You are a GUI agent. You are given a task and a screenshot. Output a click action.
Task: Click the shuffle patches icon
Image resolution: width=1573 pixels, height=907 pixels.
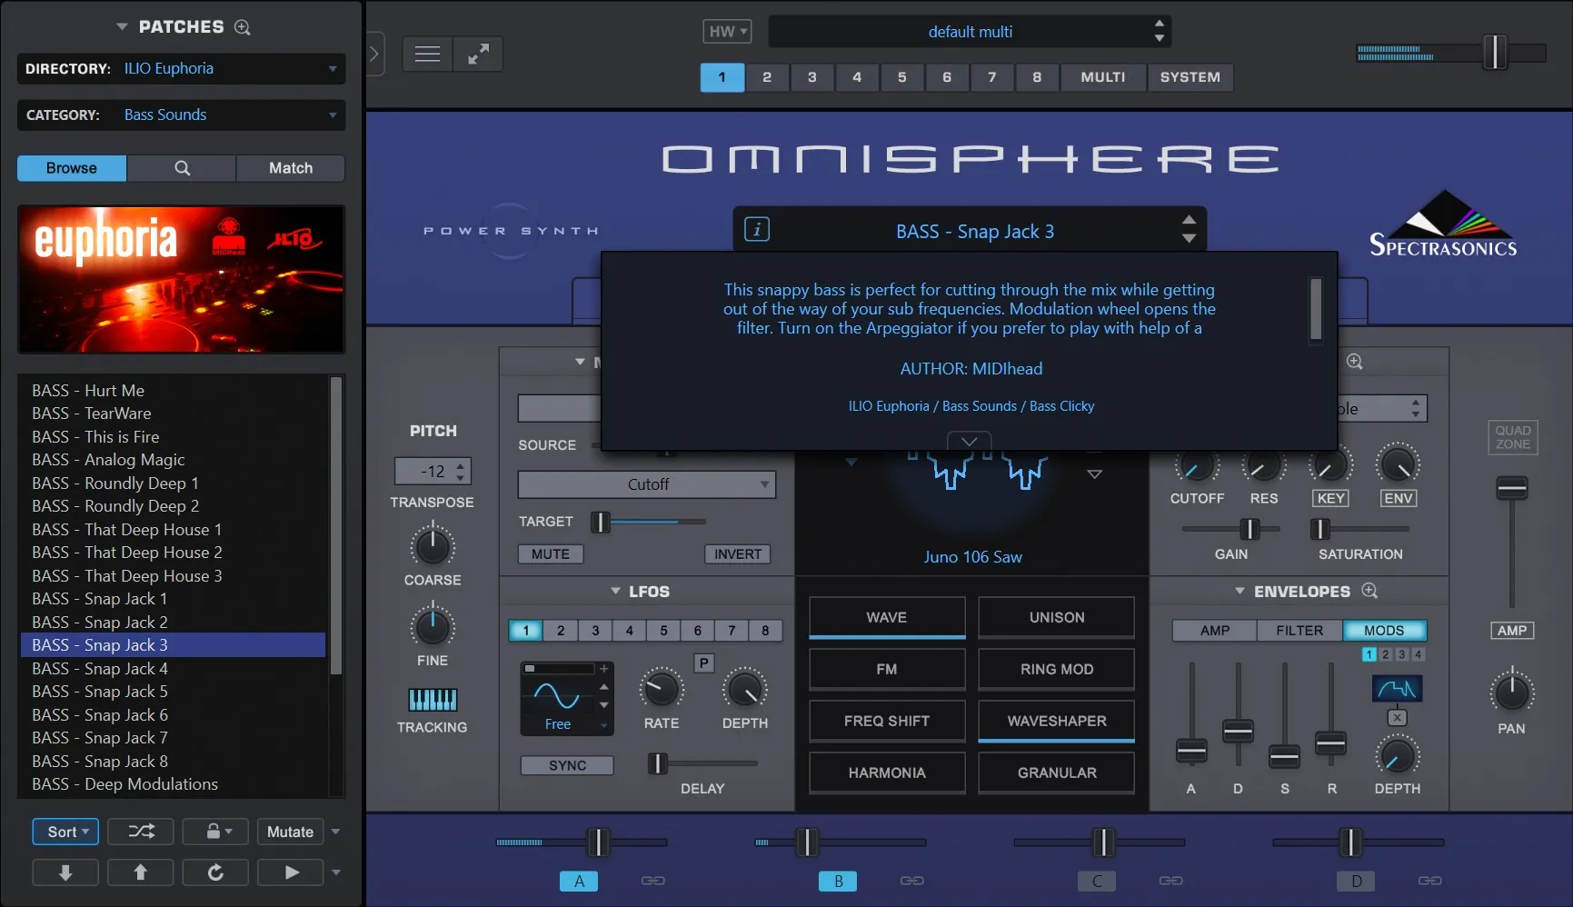[141, 832]
